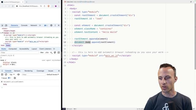Create live expression with eye icon
Viewport: 196px width, 110px height.
(18, 75)
